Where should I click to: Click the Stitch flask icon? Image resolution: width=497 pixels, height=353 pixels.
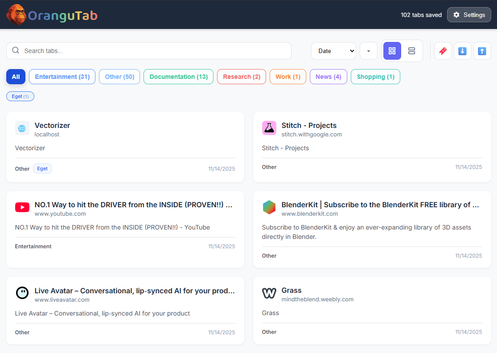point(269,128)
